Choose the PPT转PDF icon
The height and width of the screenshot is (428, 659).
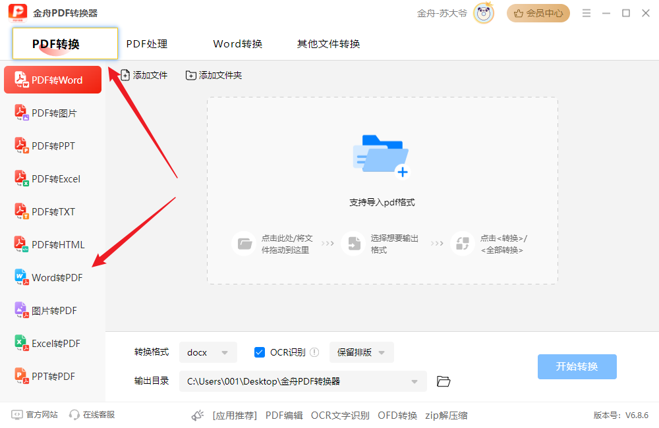[x=22, y=376]
